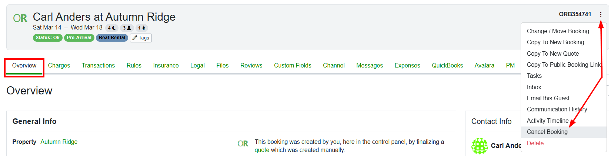Select Email this Guest
The width and height of the screenshot is (611, 156).
[564, 98]
